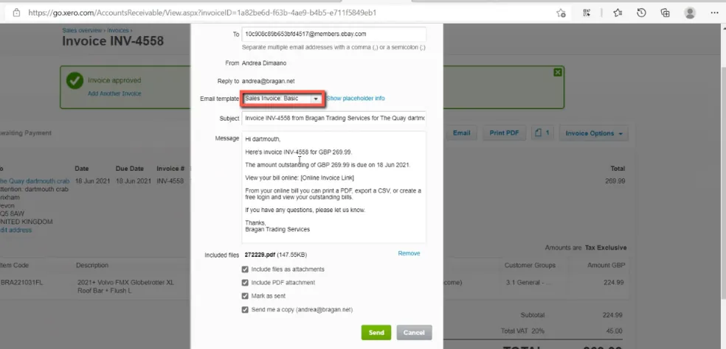Open the browser Favorites list icon
The width and height of the screenshot is (726, 349).
pos(618,13)
